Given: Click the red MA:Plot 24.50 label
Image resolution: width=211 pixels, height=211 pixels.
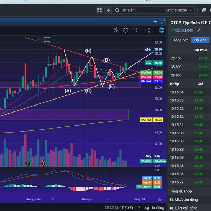Looking at the screenshot, I should point(151,77).
